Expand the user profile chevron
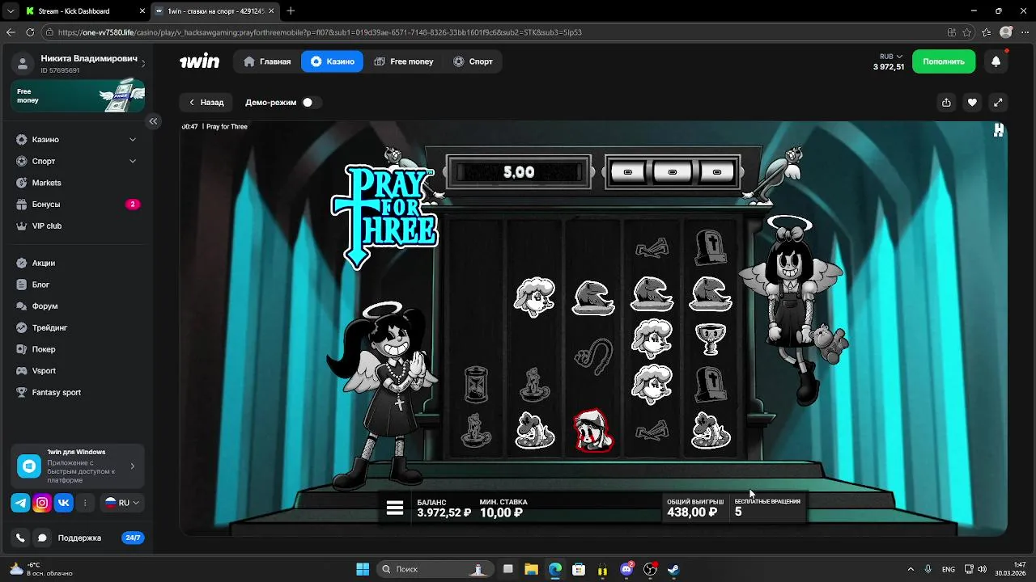 point(143,63)
